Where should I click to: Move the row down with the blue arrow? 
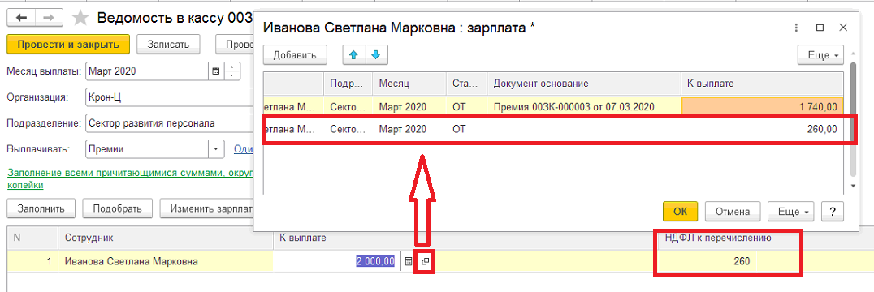[376, 55]
